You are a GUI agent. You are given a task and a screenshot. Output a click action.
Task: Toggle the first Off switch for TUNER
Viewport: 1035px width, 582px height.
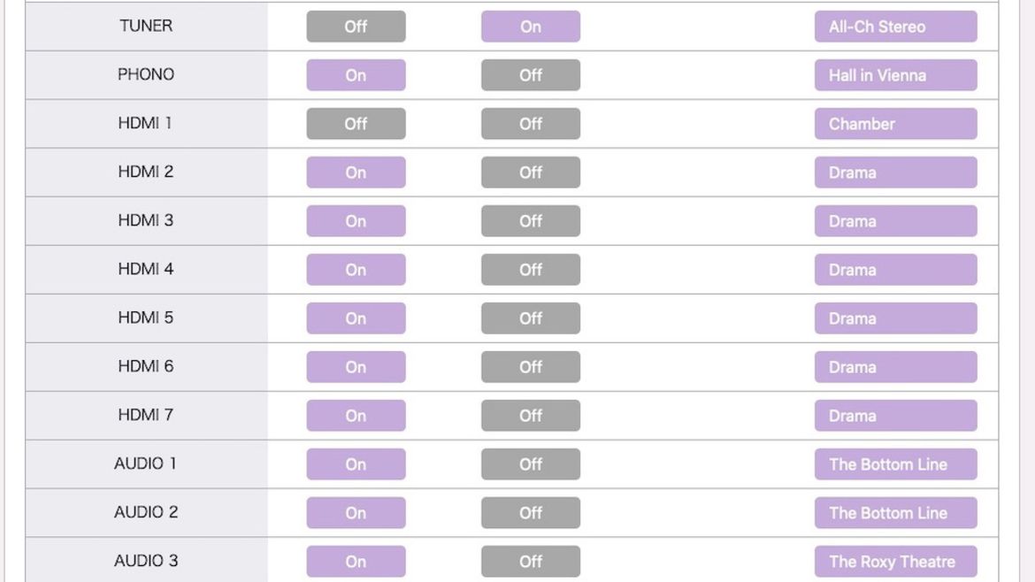point(356,27)
